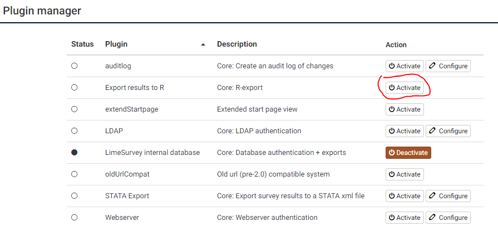This screenshot has width=498, height=231.
Task: Click the auditlog status circle
Action: [75, 66]
